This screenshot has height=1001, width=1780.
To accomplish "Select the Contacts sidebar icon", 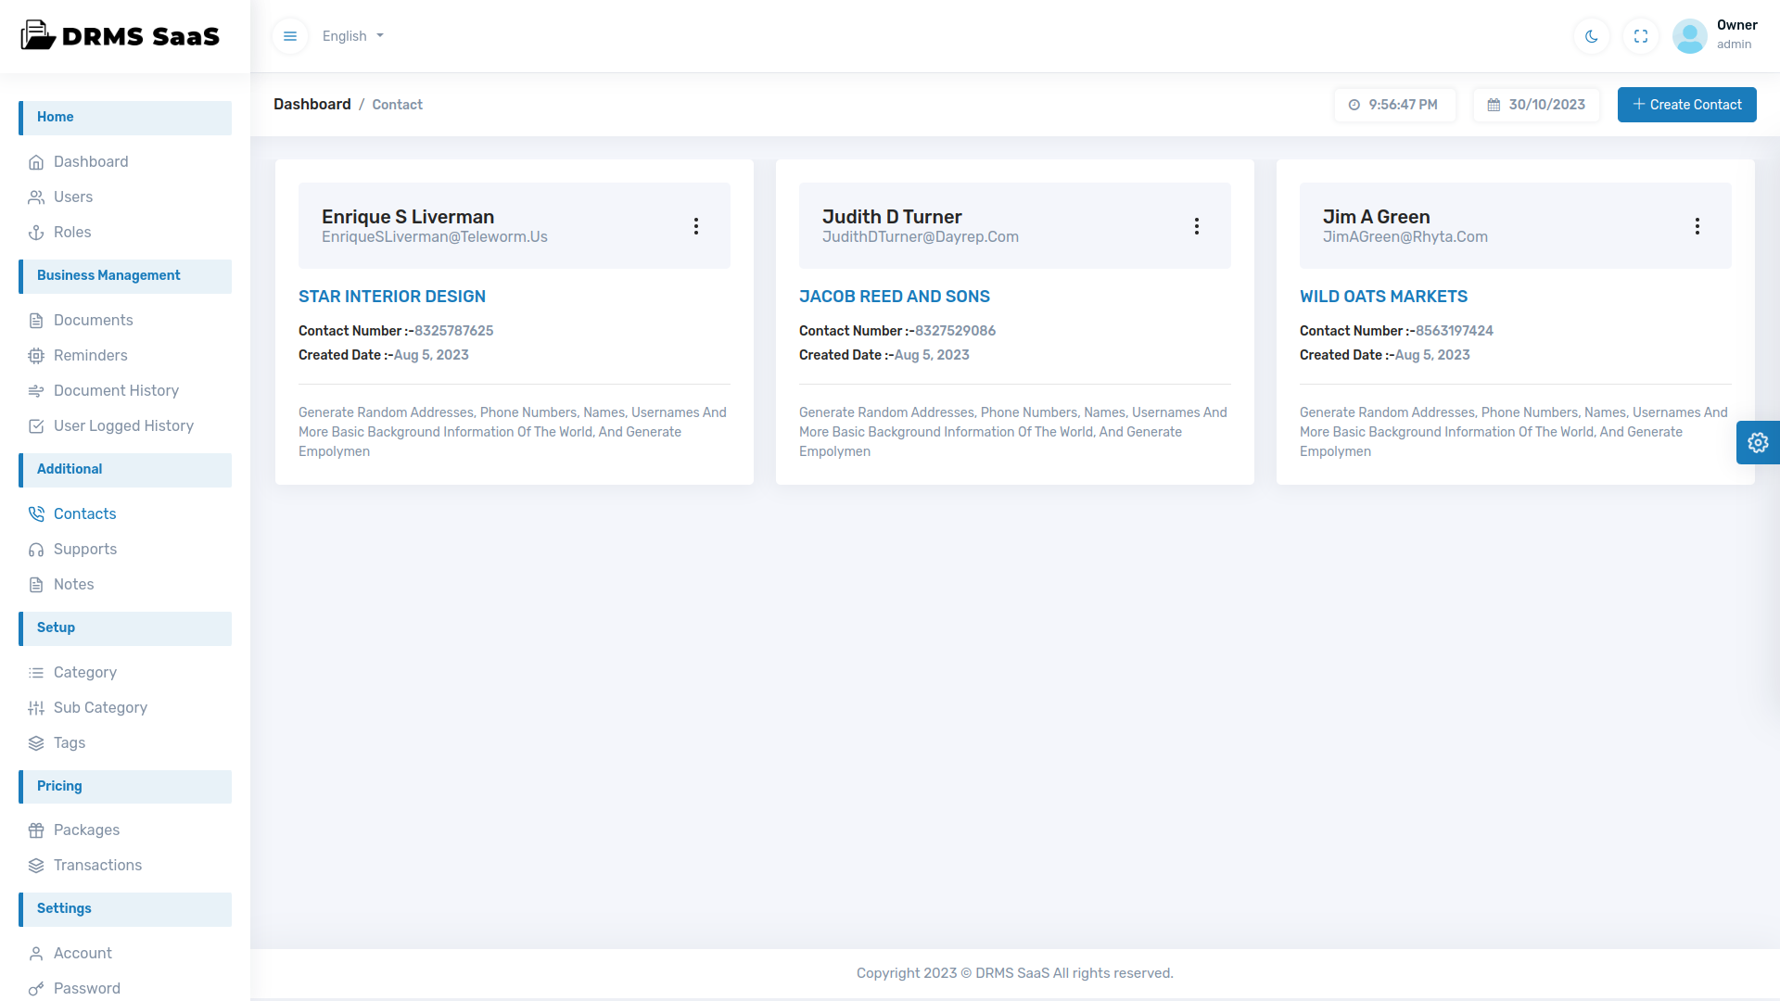I will [37, 513].
